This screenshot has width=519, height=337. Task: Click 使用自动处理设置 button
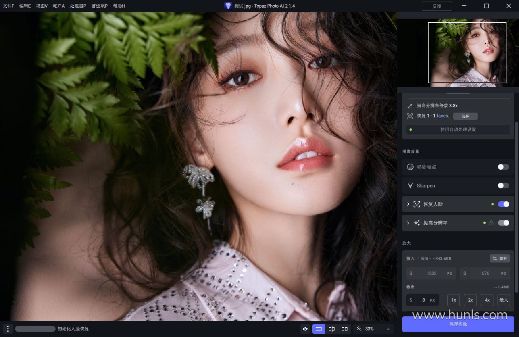[458, 130]
